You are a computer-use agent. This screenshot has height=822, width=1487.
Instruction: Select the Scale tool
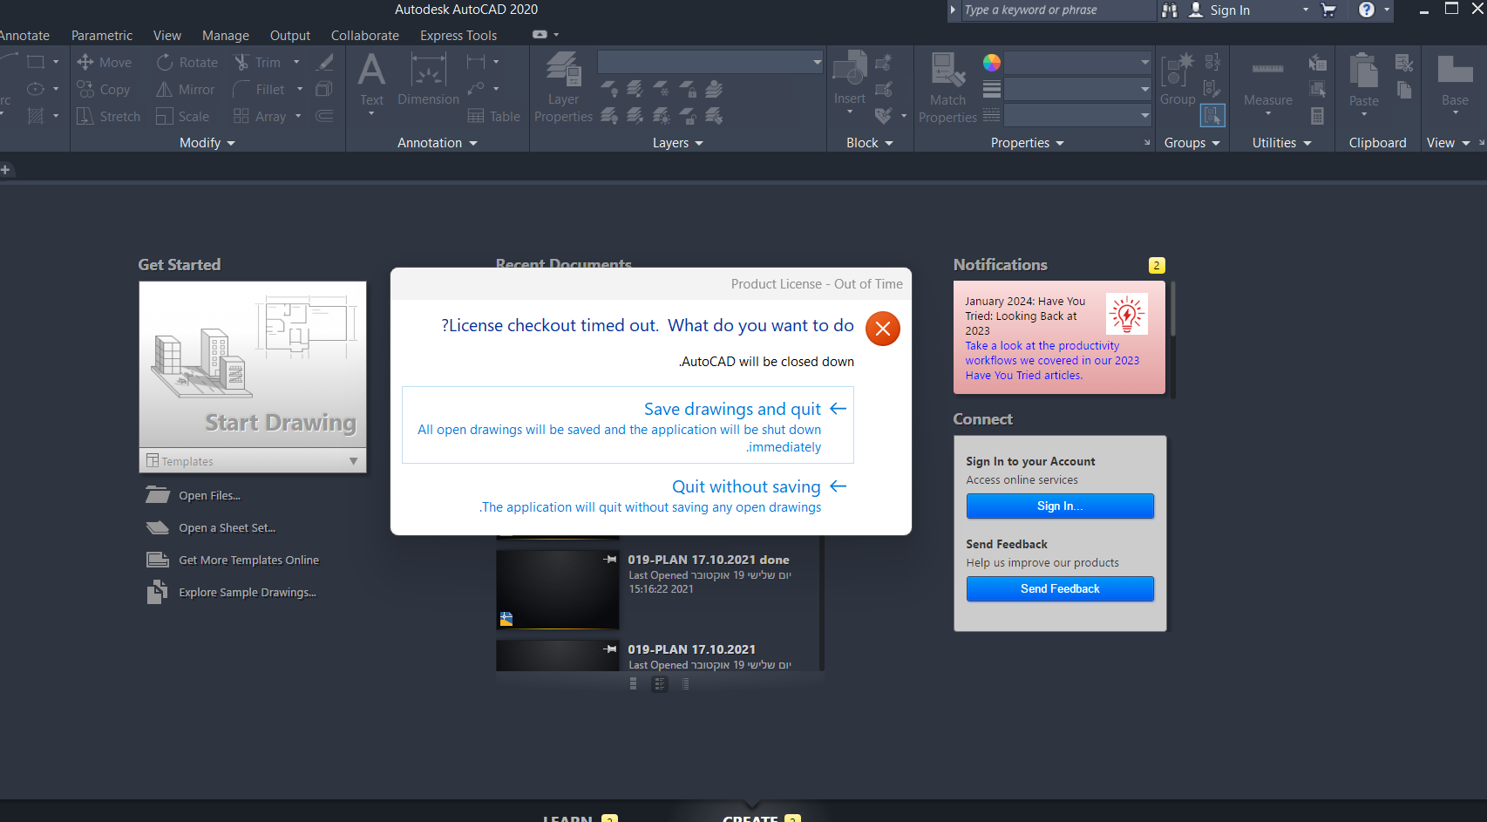182,117
